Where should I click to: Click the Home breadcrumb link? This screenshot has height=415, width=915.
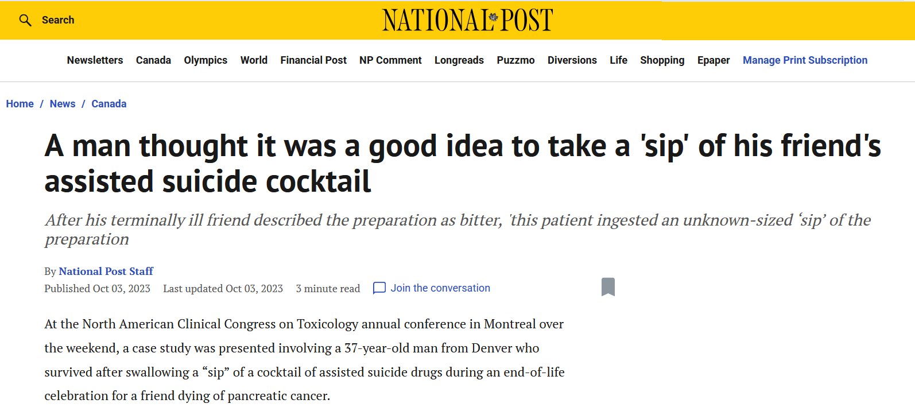20,104
